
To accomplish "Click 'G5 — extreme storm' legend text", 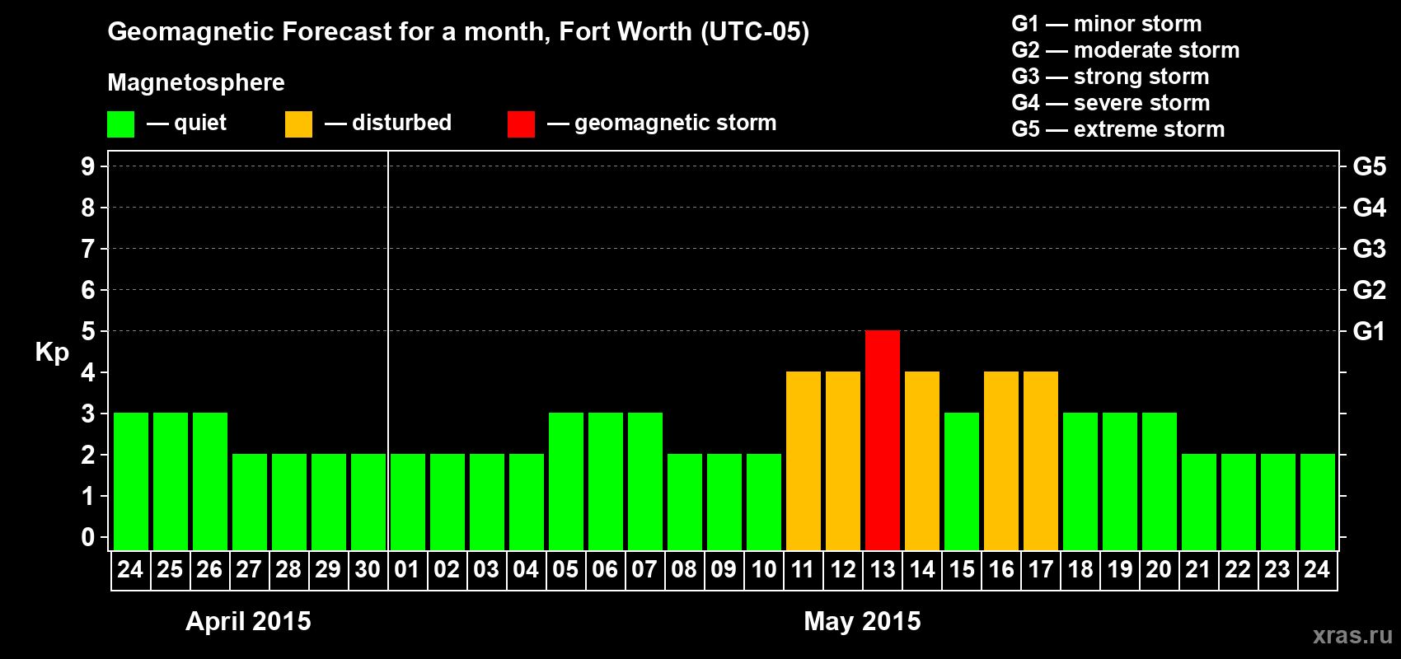I will pyautogui.click(x=1118, y=129).
